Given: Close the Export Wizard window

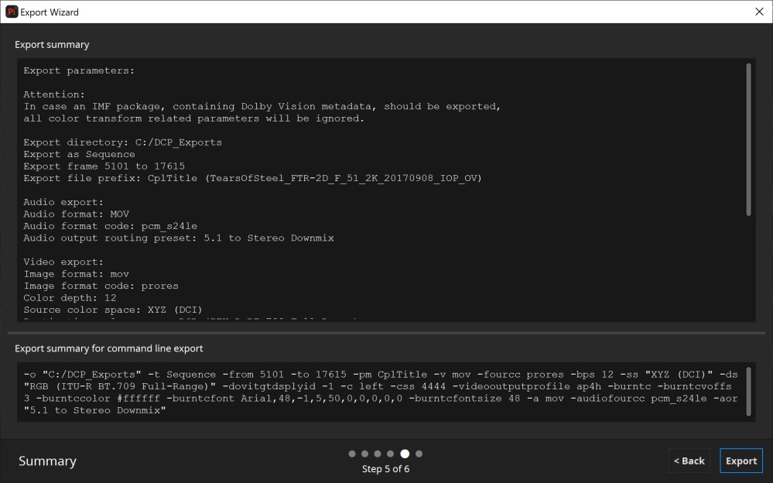Looking at the screenshot, I should click(758, 12).
